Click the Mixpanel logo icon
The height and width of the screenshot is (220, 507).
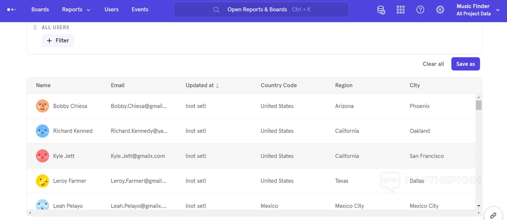point(11,10)
